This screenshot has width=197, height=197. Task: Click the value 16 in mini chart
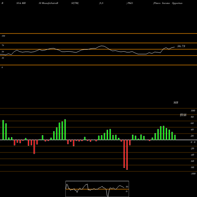pyautogui.click(x=127, y=187)
